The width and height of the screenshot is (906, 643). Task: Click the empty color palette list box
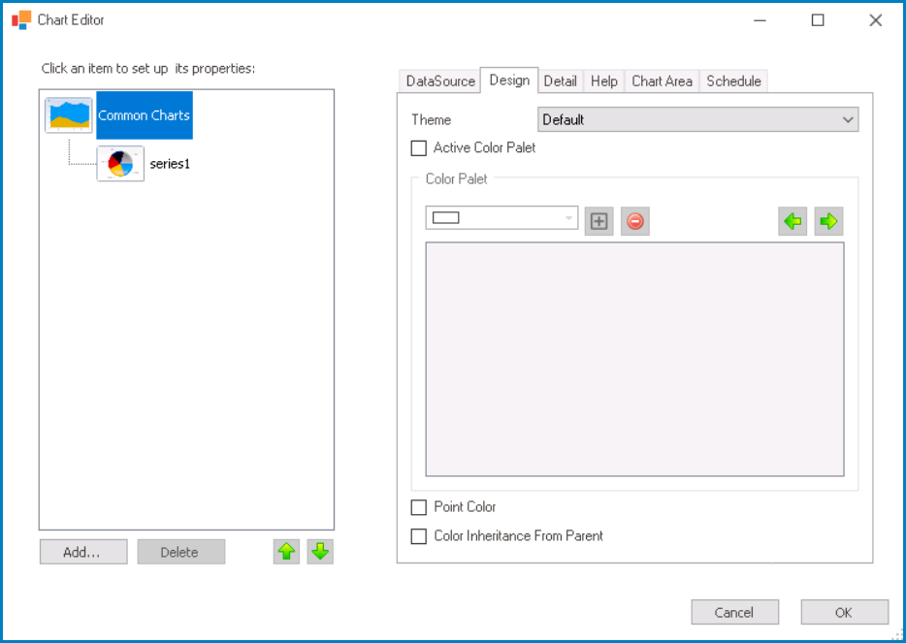pyautogui.click(x=634, y=359)
